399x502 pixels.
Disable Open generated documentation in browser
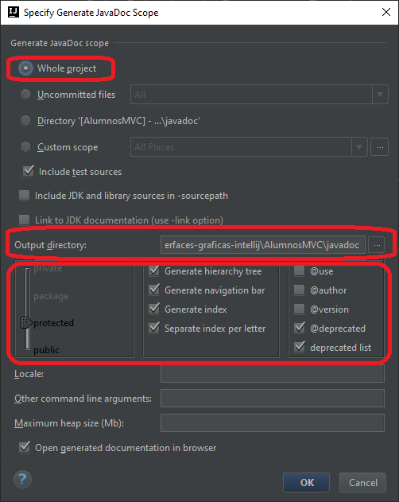pos(25,447)
